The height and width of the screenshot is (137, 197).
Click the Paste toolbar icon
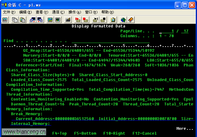click(22, 20)
